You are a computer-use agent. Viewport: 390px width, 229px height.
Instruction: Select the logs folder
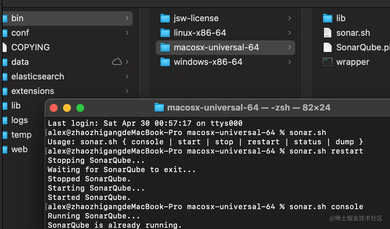[x=20, y=120]
